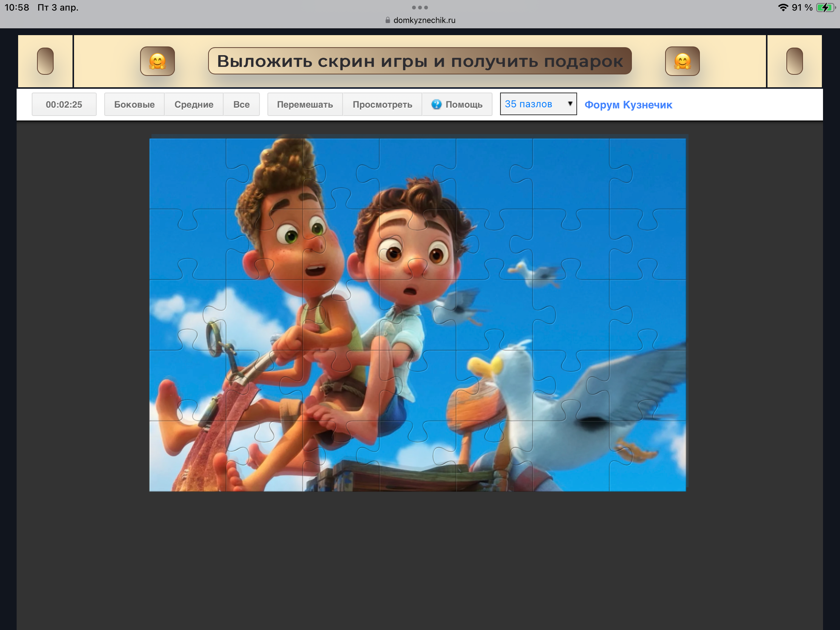This screenshot has width=840, height=630.
Task: Open the 35 пазлов piece-count dropdown
Action: pos(532,104)
